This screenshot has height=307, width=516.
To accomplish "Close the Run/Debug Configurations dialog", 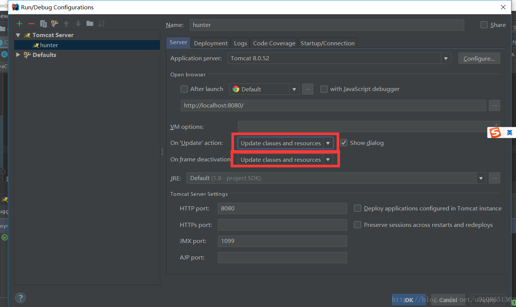I will click(503, 7).
